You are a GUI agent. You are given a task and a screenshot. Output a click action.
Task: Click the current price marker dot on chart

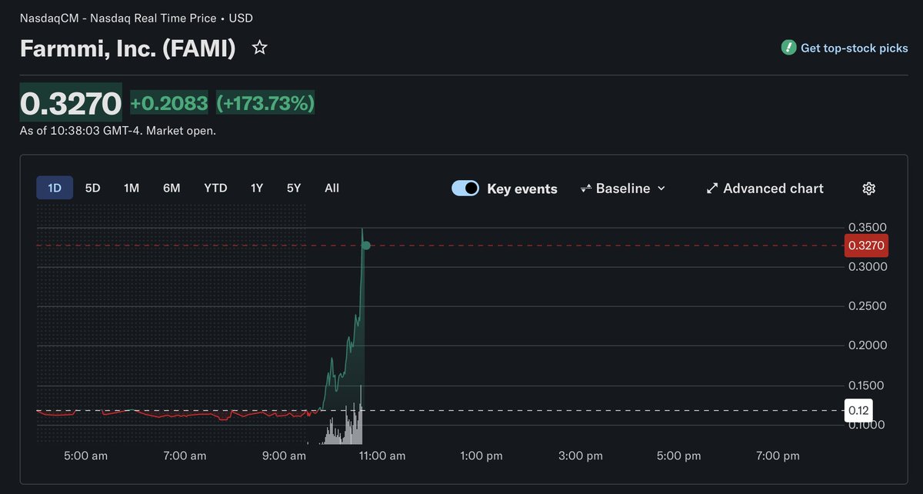tap(366, 245)
